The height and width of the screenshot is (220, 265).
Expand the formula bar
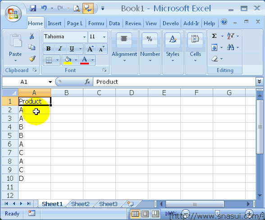coord(259,82)
